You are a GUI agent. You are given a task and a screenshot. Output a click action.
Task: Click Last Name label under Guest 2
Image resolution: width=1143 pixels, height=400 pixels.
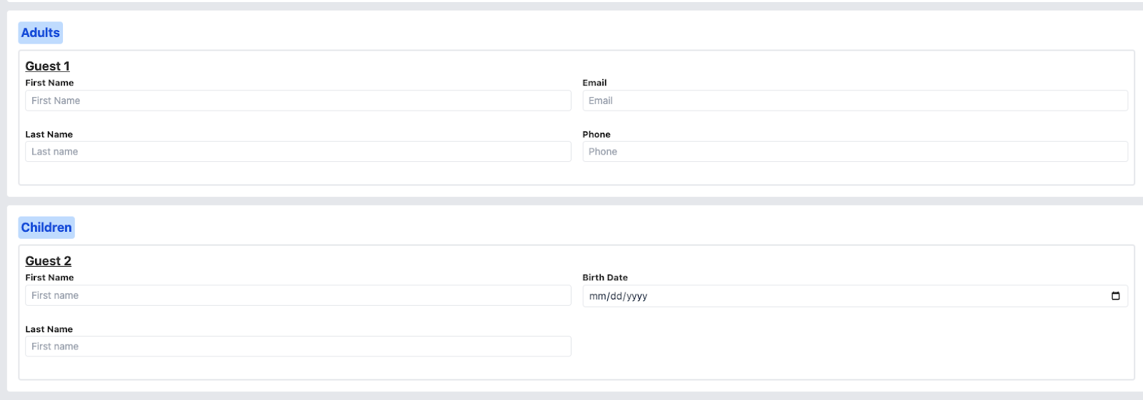49,329
